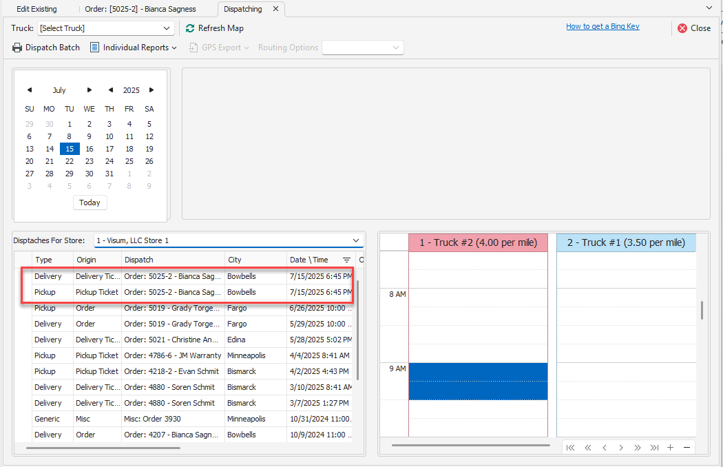723x467 pixels.
Task: Click the red Close button
Action: pyautogui.click(x=694, y=28)
